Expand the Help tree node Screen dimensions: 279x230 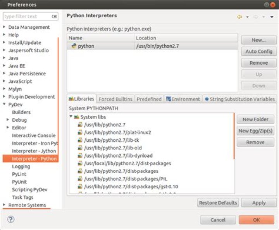pyautogui.click(x=4, y=34)
